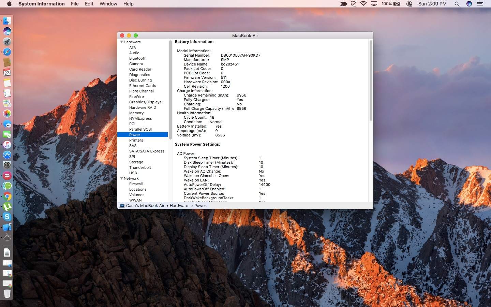The height and width of the screenshot is (307, 491).
Task: Select the highlighted Power item
Action: coord(143,135)
